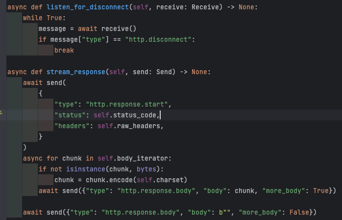Viewport: 342px width, 220px height.
Task: Click the "http.response.start" string
Action: pyautogui.click(x=127, y=104)
